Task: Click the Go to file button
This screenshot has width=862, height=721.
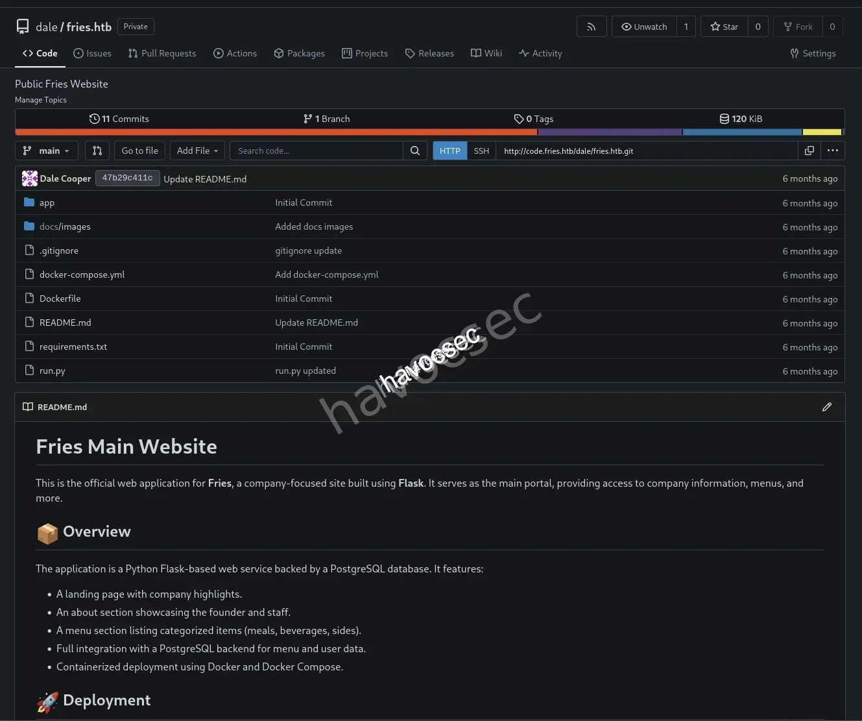Action: click(x=139, y=151)
